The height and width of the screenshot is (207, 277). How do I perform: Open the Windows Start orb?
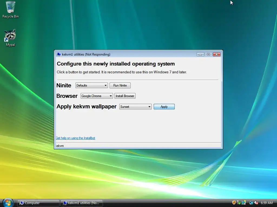8,203
